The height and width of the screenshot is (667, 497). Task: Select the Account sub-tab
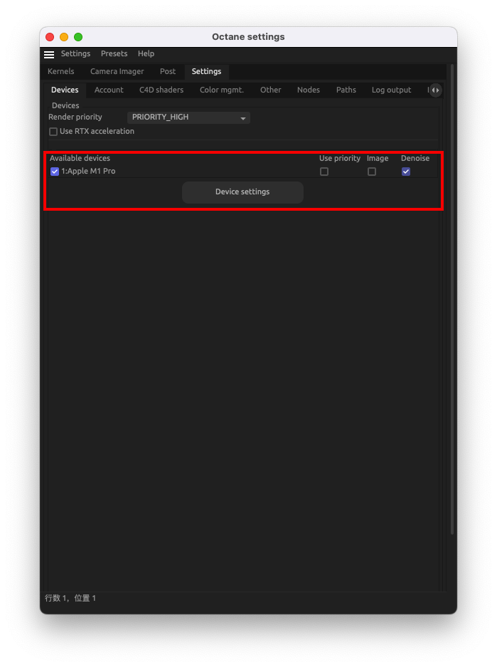coord(109,90)
